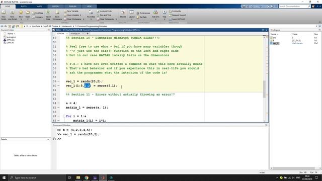
Task: Open the New dropdown with plus icon
Action: coord(21,15)
